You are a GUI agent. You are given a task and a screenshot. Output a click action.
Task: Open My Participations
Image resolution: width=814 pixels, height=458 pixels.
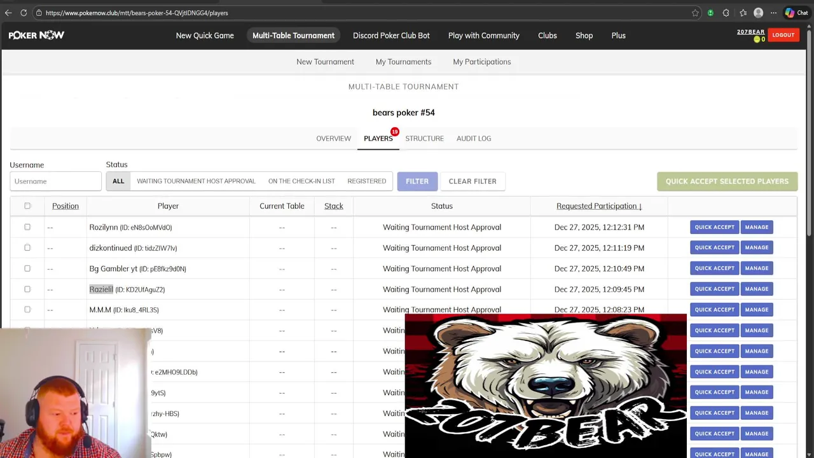tap(482, 62)
